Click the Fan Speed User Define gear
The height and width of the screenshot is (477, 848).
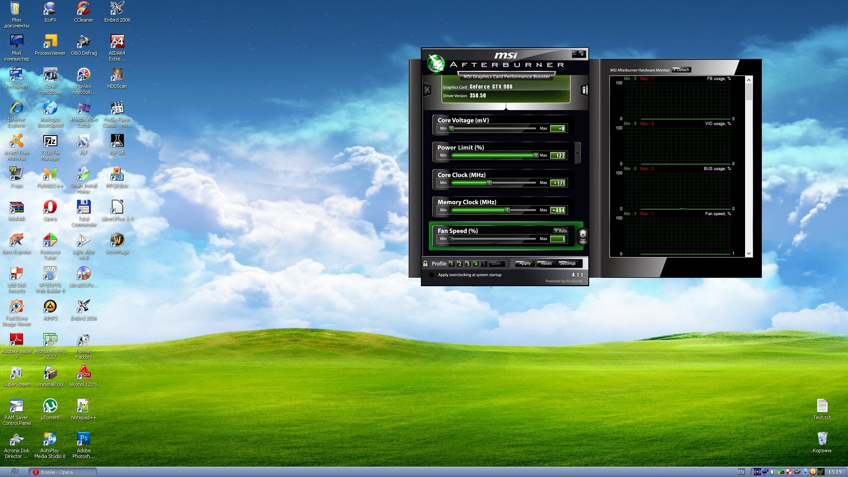(x=583, y=236)
